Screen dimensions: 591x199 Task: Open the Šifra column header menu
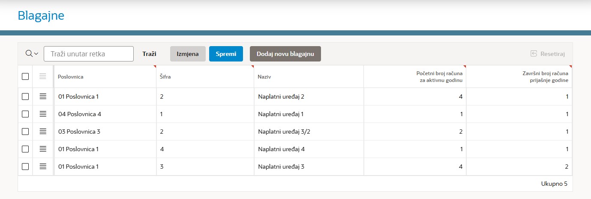[166, 76]
